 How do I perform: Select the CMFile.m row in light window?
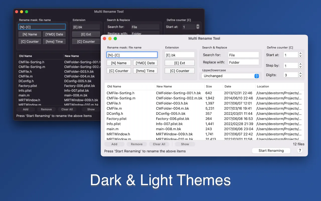(x=204, y=109)
